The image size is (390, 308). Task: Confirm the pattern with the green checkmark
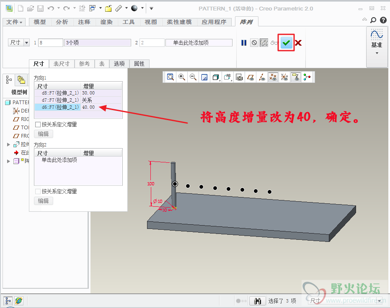pos(287,43)
